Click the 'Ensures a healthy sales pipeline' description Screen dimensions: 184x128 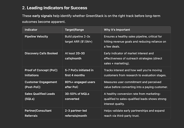(x=135, y=41)
